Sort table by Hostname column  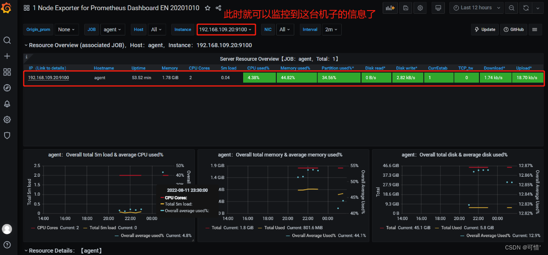point(104,68)
